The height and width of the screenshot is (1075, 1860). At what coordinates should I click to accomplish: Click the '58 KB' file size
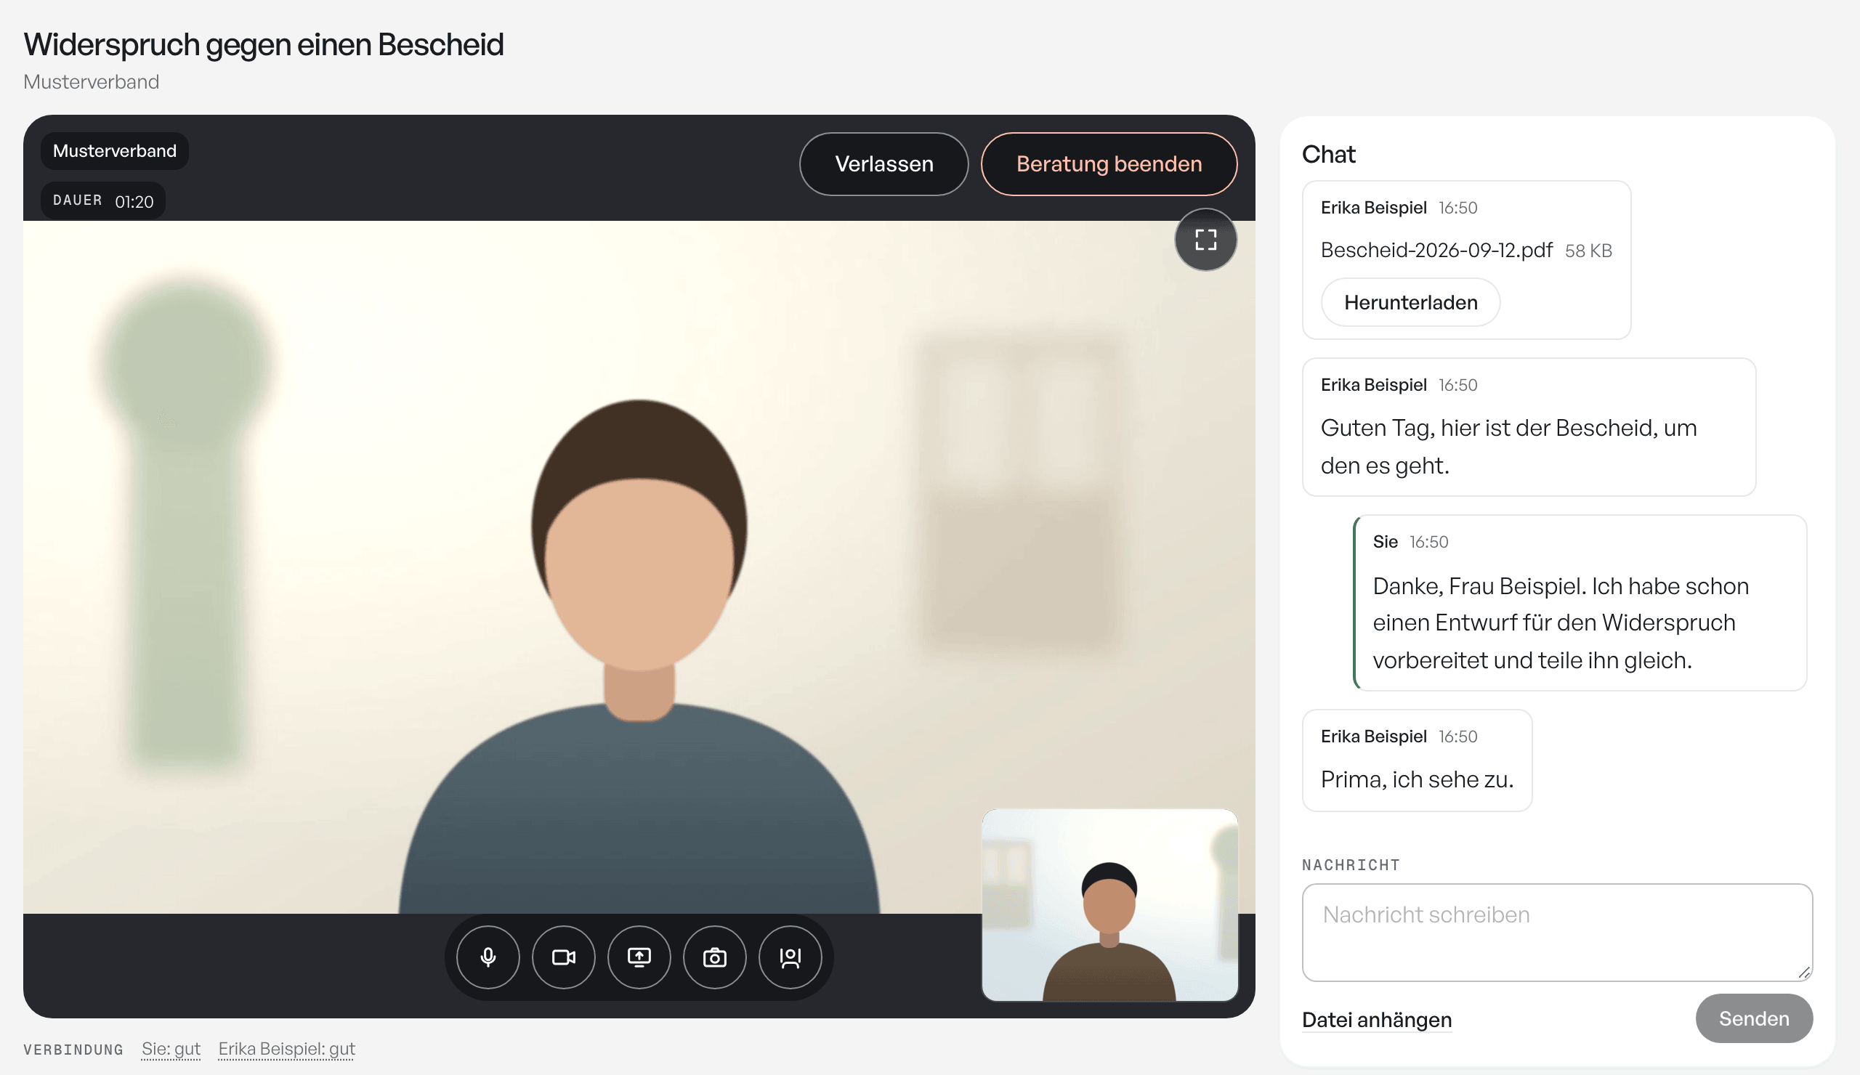point(1588,251)
